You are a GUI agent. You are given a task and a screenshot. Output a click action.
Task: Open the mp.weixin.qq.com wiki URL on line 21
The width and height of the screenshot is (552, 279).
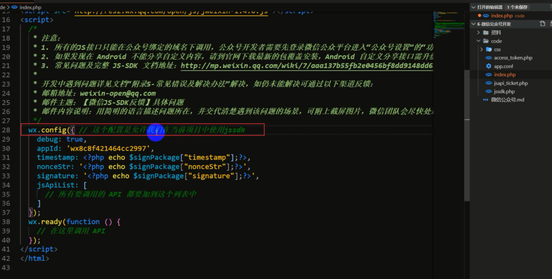pyautogui.click(x=306, y=66)
